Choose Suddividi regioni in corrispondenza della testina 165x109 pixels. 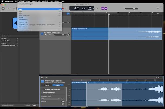(40, 25)
